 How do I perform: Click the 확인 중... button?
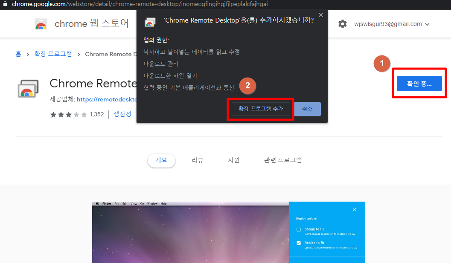pyautogui.click(x=419, y=84)
